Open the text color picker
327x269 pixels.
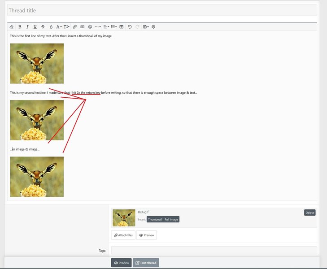51,27
